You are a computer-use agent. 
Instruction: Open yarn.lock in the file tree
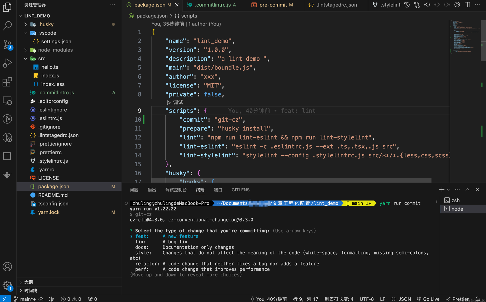point(69,212)
